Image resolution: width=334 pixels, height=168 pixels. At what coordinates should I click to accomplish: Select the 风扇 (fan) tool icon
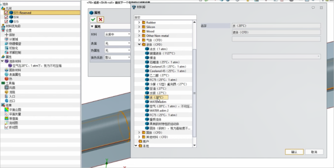click(6, 88)
